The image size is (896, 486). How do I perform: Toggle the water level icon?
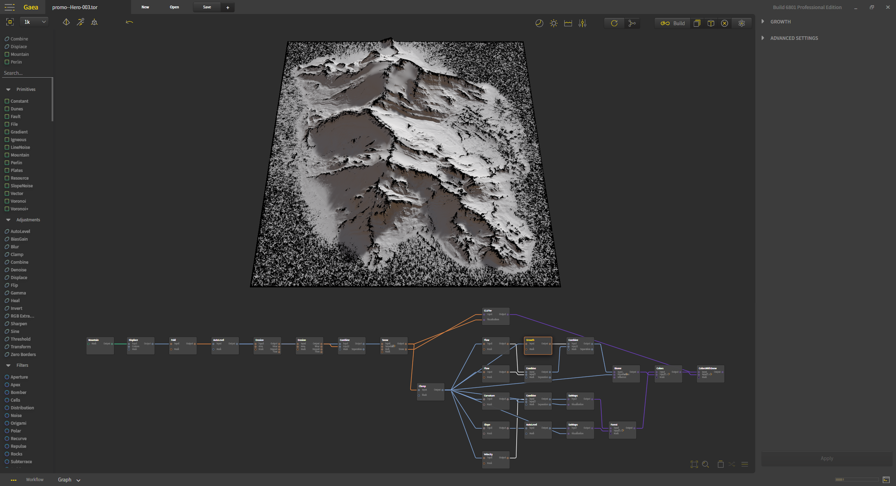[568, 23]
